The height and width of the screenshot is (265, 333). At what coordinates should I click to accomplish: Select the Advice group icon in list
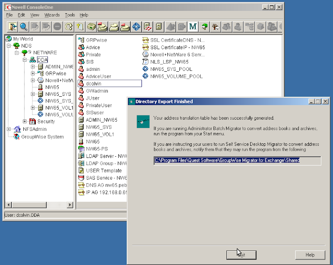pos(81,47)
